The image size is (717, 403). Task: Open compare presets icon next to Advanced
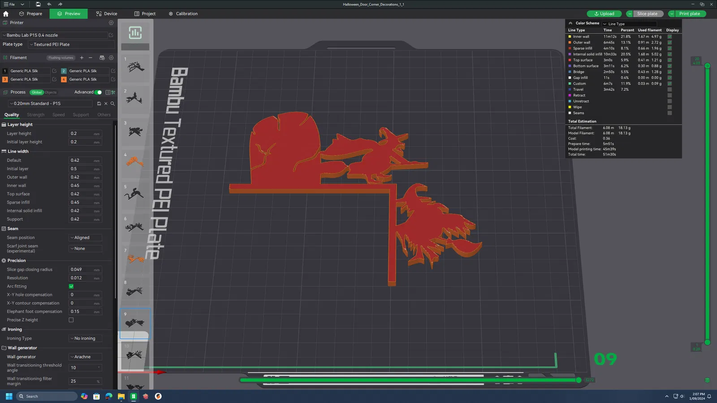[x=113, y=92]
